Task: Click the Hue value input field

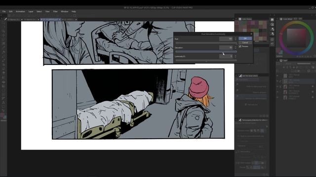Action: coord(226,39)
